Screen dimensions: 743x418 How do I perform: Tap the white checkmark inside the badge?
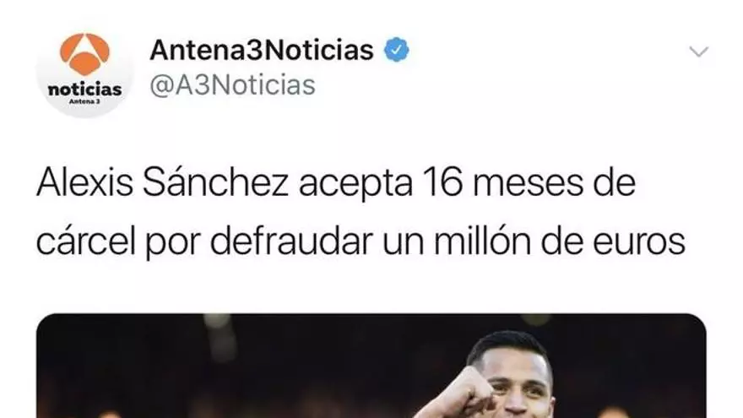tap(397, 50)
